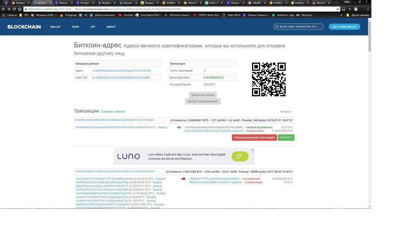Open the FRISKY feelin' frisky bookmark
Screen dimensions: 412x237
point(206,15)
